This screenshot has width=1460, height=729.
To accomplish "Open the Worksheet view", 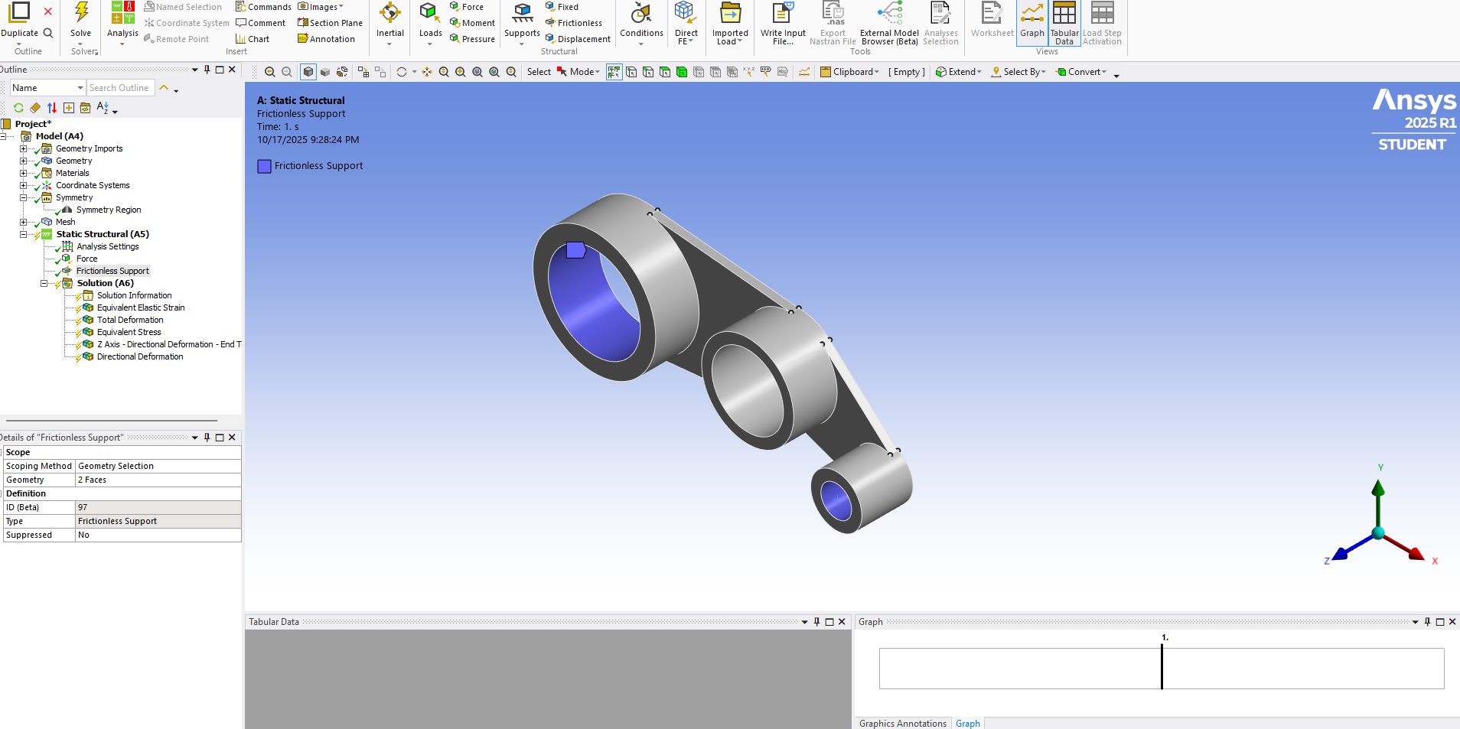I will (992, 20).
